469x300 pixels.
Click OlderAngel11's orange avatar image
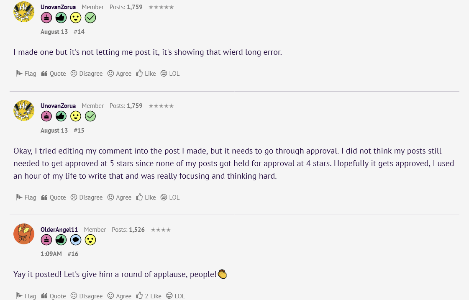(x=24, y=234)
